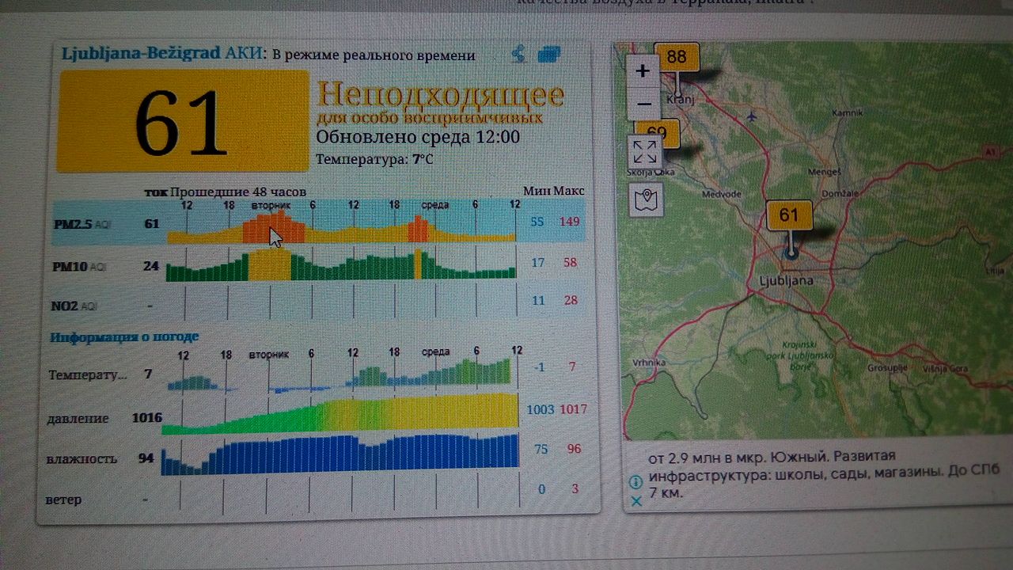Click the humidity history chart

point(340,455)
